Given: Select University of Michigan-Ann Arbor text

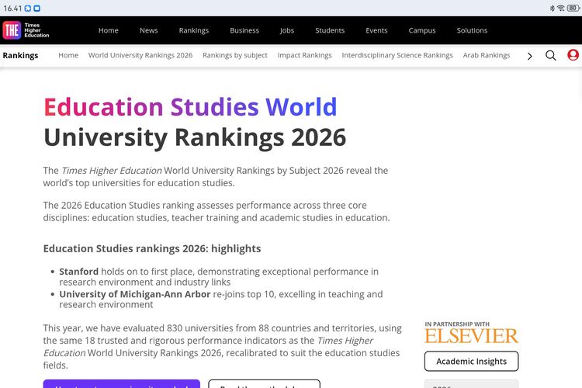Looking at the screenshot, I should 135,294.
